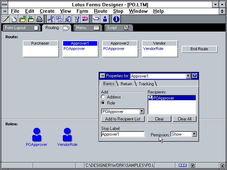Click the down arrow page icon in status bar

coord(222,165)
